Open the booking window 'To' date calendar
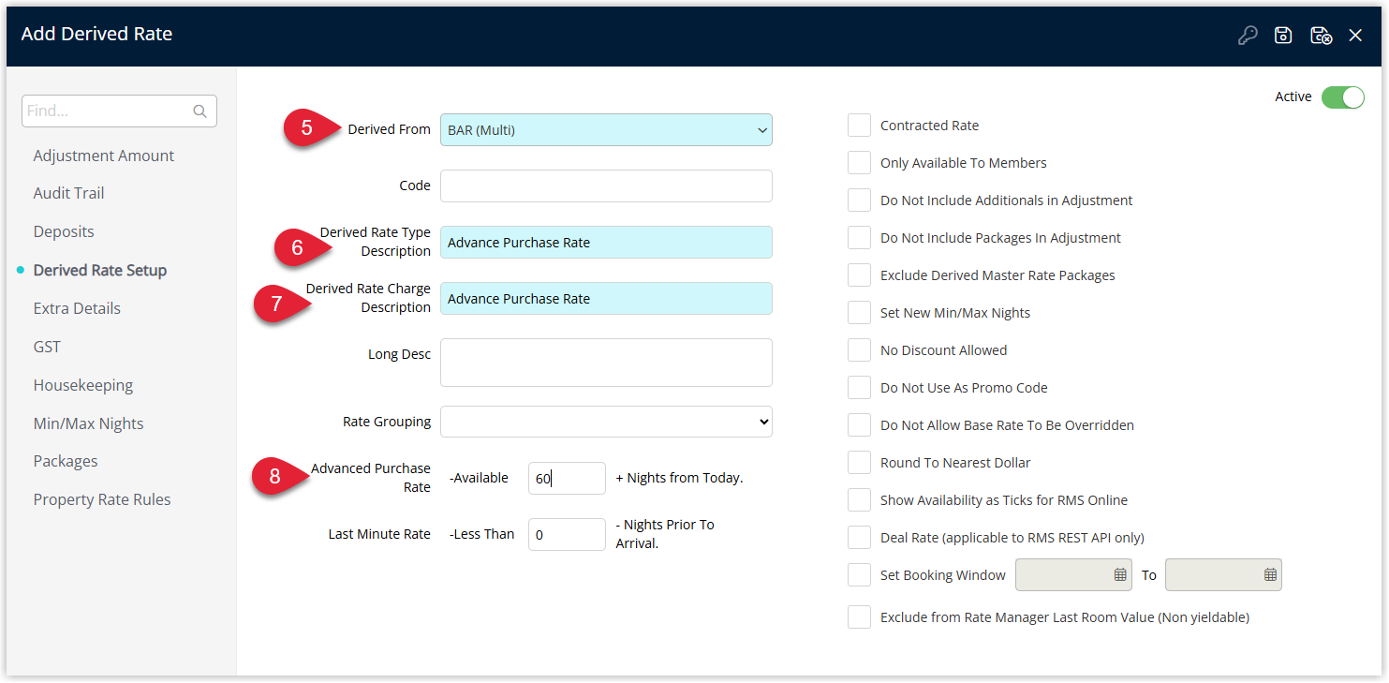Image resolution: width=1389 pixels, height=683 pixels. coord(1270,575)
